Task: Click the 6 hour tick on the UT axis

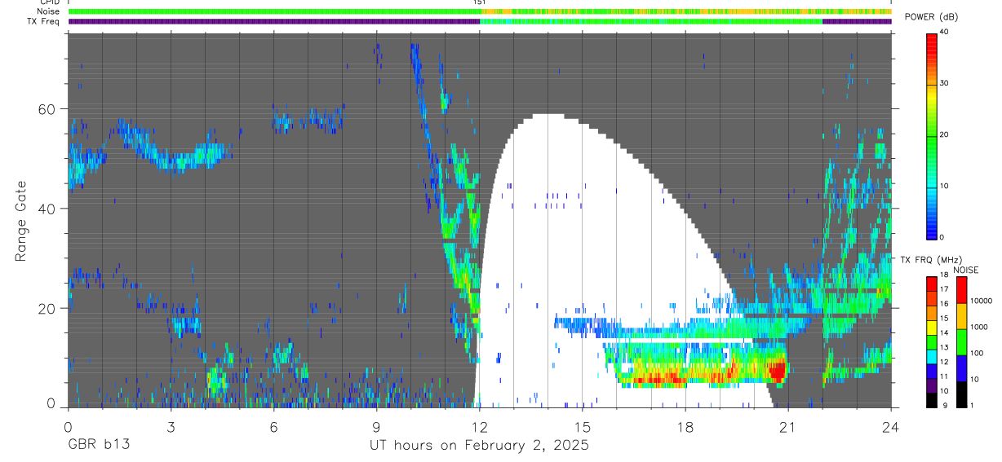Action: pos(273,425)
